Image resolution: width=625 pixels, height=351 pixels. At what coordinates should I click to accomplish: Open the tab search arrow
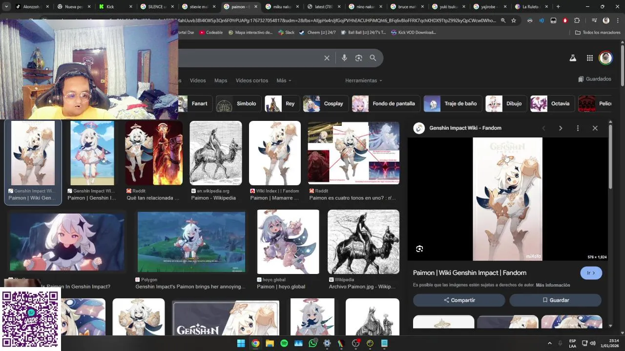(6, 7)
